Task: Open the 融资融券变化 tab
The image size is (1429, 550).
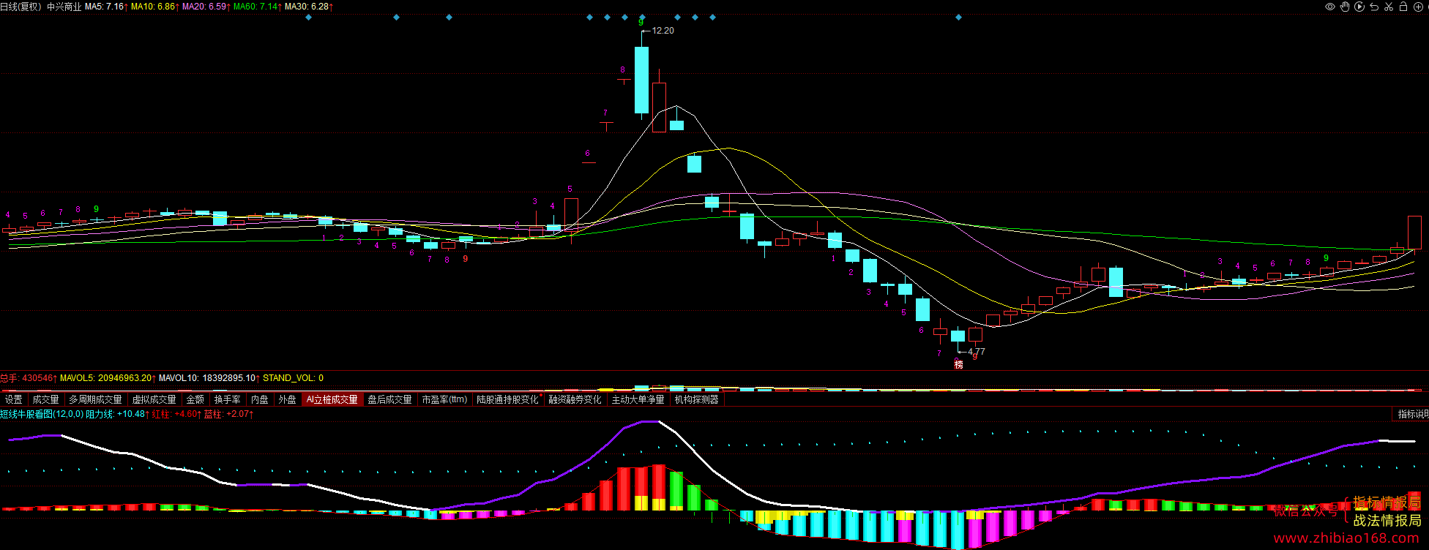Action: (575, 399)
